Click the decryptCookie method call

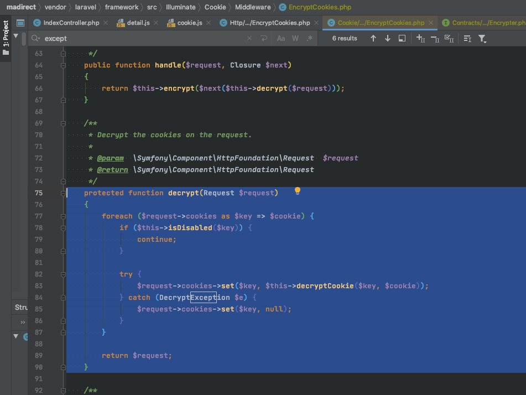coord(325,286)
